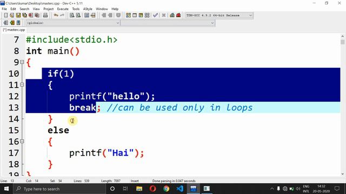Screen dimensions: 346x194
Task: Click the Windows Start button
Action: (x=6, y=189)
